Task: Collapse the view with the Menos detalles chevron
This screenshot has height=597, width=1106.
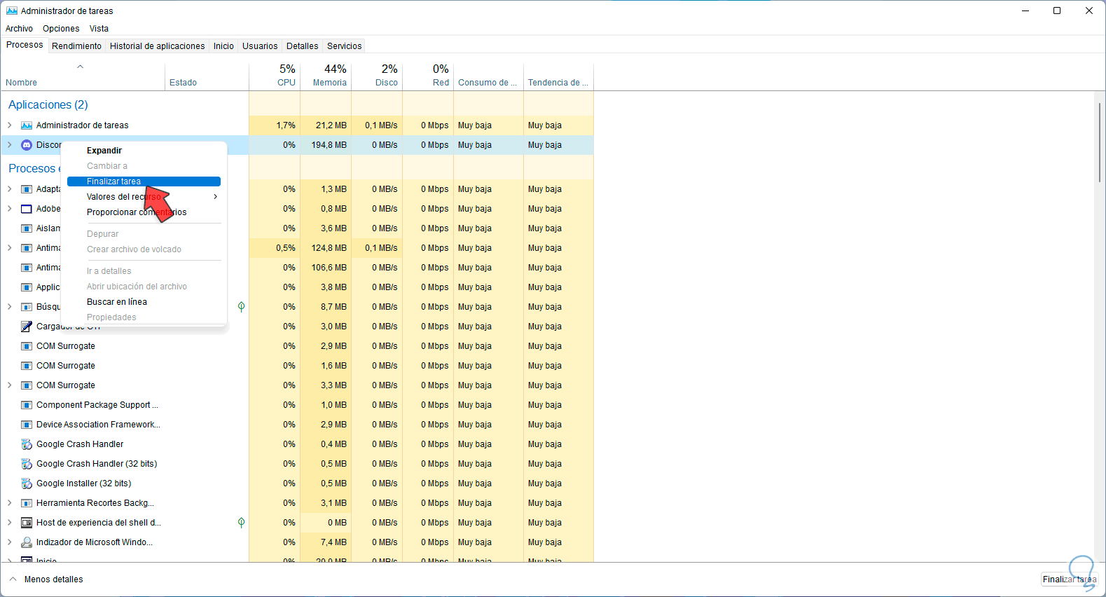Action: [13, 579]
